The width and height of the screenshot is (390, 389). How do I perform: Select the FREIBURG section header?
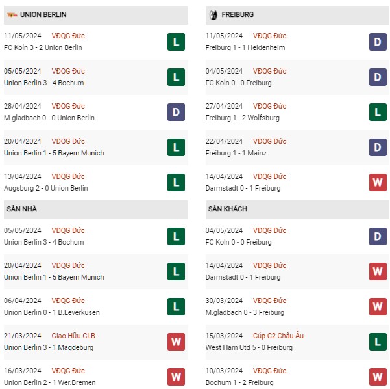[297, 15]
